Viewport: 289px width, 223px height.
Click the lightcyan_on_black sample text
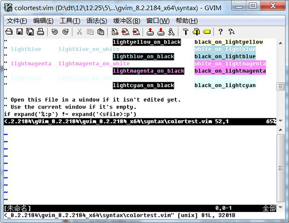[144, 85]
